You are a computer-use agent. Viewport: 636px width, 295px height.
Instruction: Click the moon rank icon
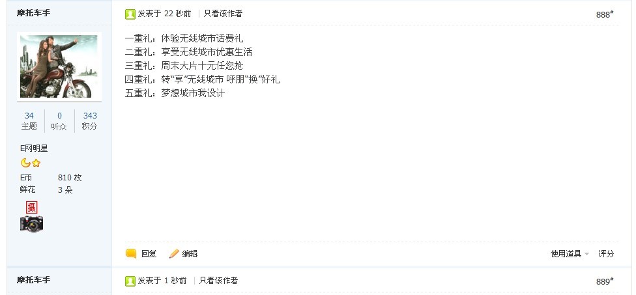pyautogui.click(x=25, y=163)
